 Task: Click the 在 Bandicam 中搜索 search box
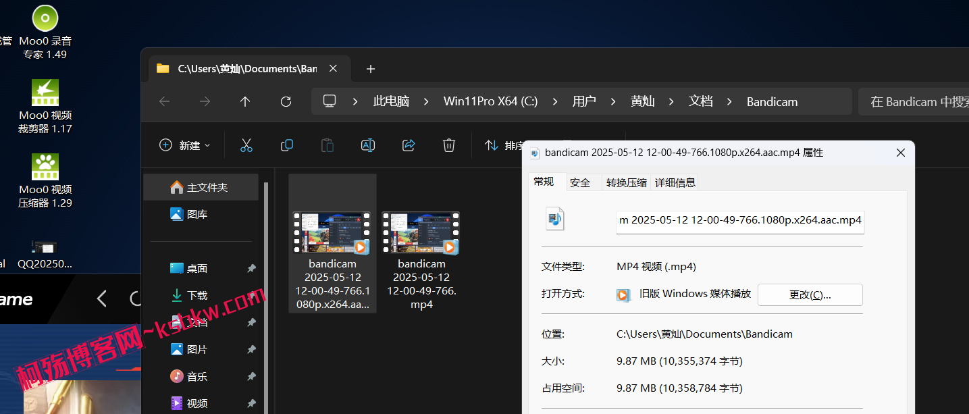(x=913, y=101)
